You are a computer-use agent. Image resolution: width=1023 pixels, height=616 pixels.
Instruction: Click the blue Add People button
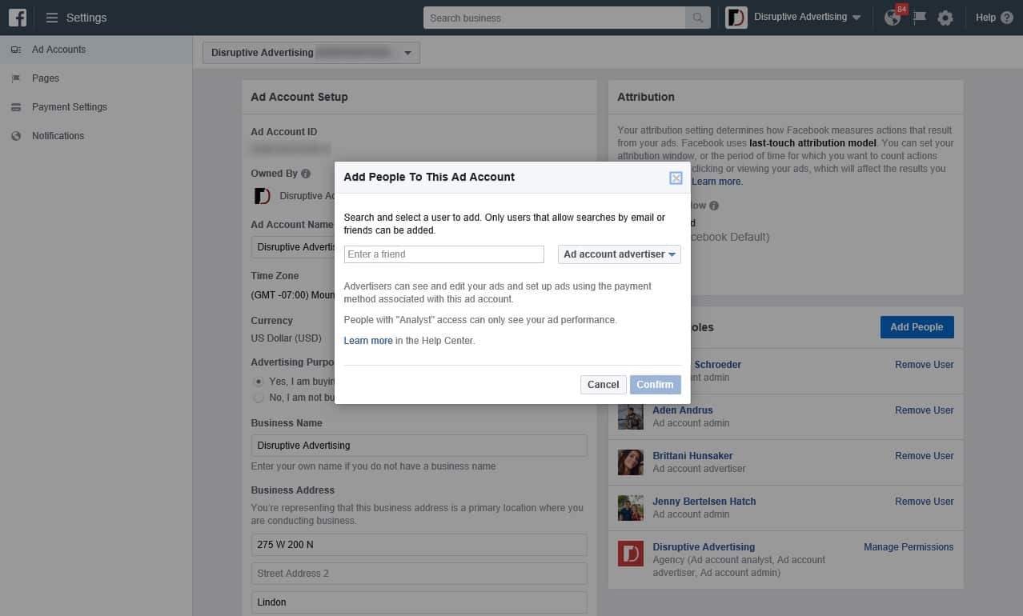pos(917,327)
